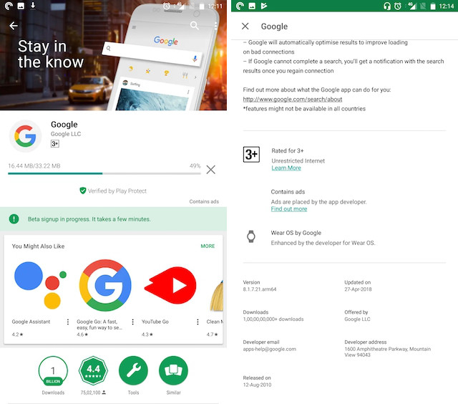Tap the headphones icon in right status bar

(386, 6)
